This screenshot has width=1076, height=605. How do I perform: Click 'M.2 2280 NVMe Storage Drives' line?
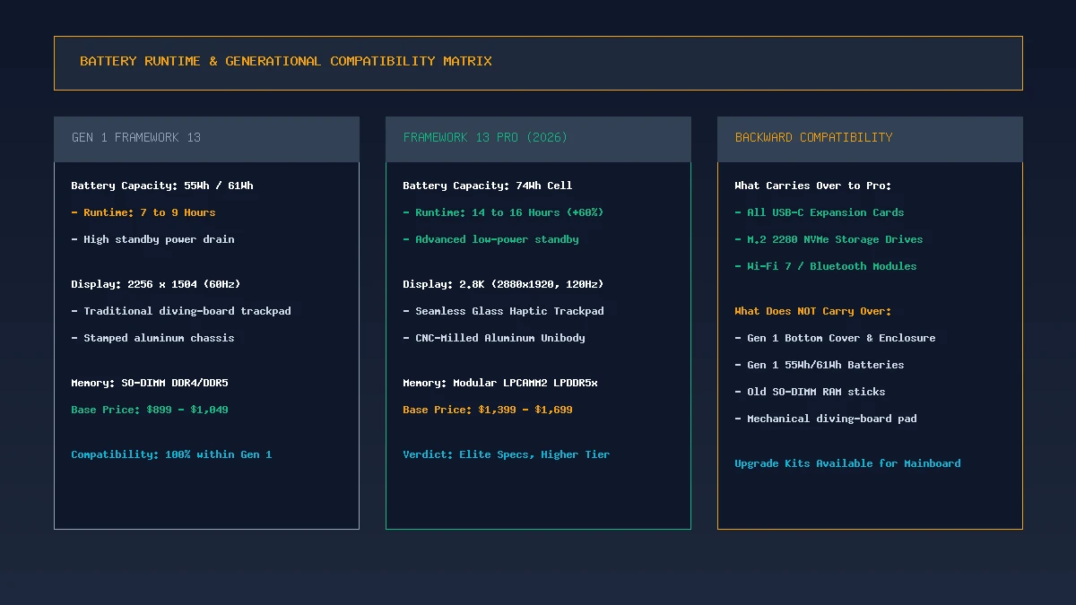pos(829,239)
